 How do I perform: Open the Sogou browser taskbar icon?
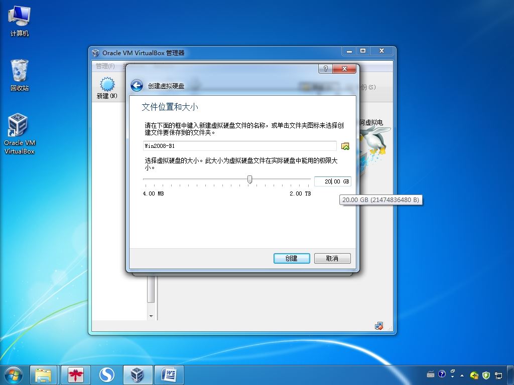pos(106,375)
